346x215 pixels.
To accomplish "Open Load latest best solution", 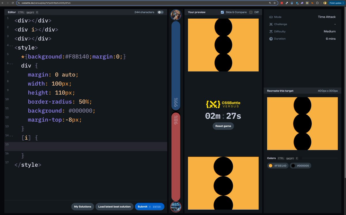I will tap(114, 206).
